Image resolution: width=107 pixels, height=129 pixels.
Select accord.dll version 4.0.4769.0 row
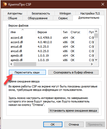52,38
